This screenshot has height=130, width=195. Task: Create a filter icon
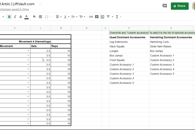(x=108, y=17)
